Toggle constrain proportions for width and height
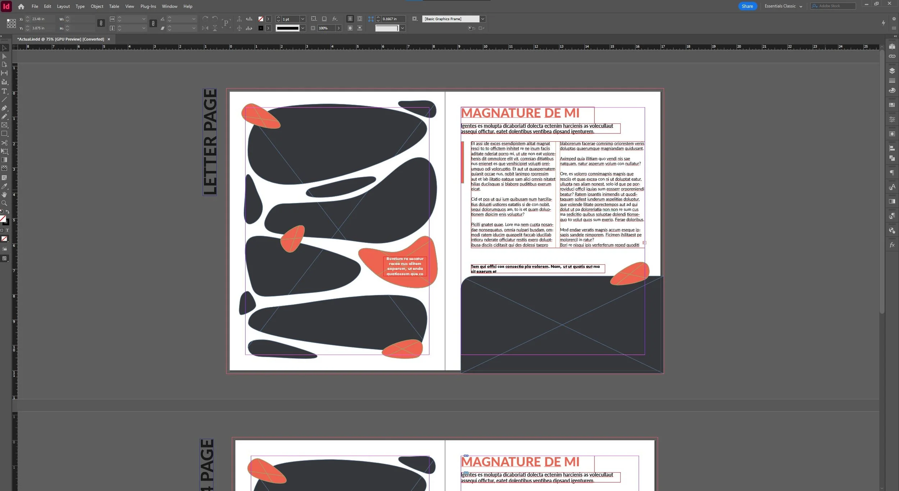 (101, 23)
